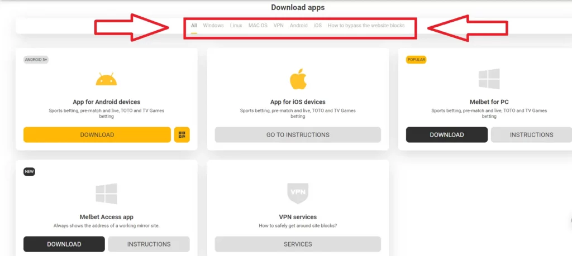This screenshot has height=256, width=572.
Task: Switch to the Android tab
Action: [298, 26]
